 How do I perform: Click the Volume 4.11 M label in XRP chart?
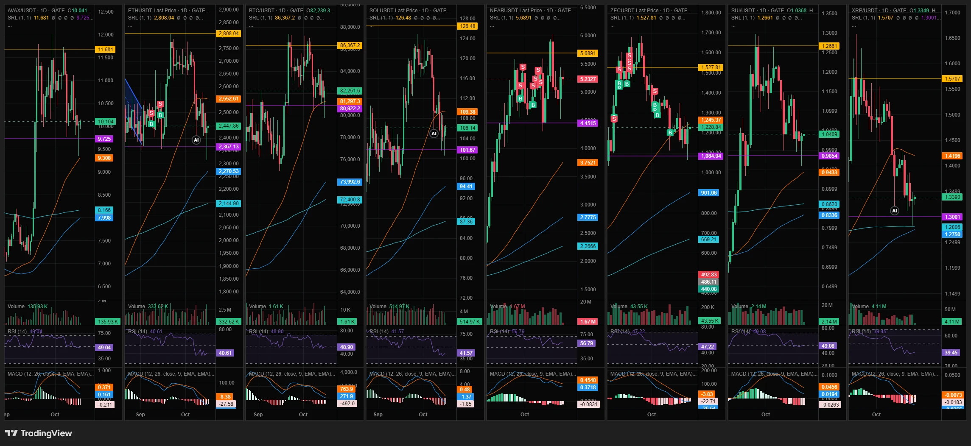[x=869, y=307]
